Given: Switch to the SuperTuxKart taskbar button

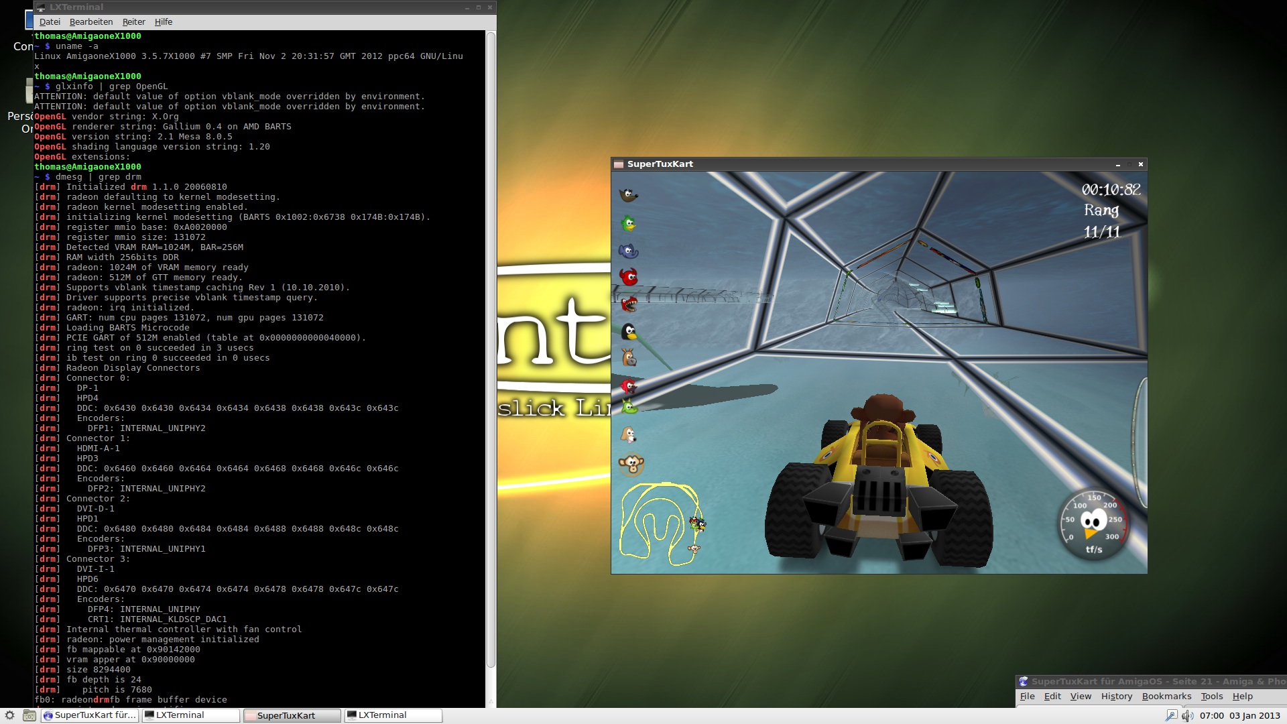Looking at the screenshot, I should point(292,715).
